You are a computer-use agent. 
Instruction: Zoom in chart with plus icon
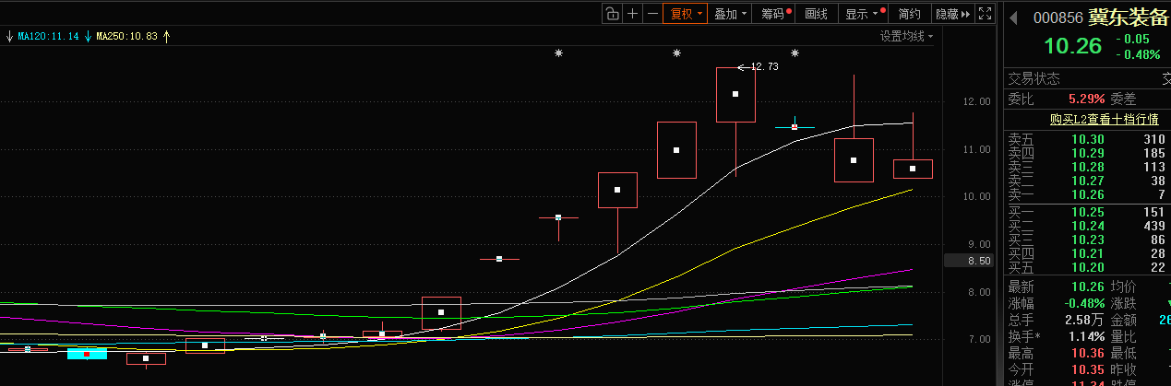click(632, 14)
